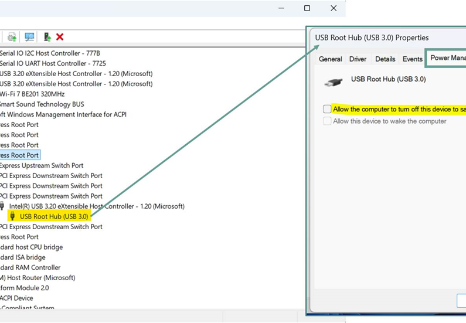The height and width of the screenshot is (323, 466).
Task: Enable Allow computer to turn off device checkbox
Action: coord(327,109)
